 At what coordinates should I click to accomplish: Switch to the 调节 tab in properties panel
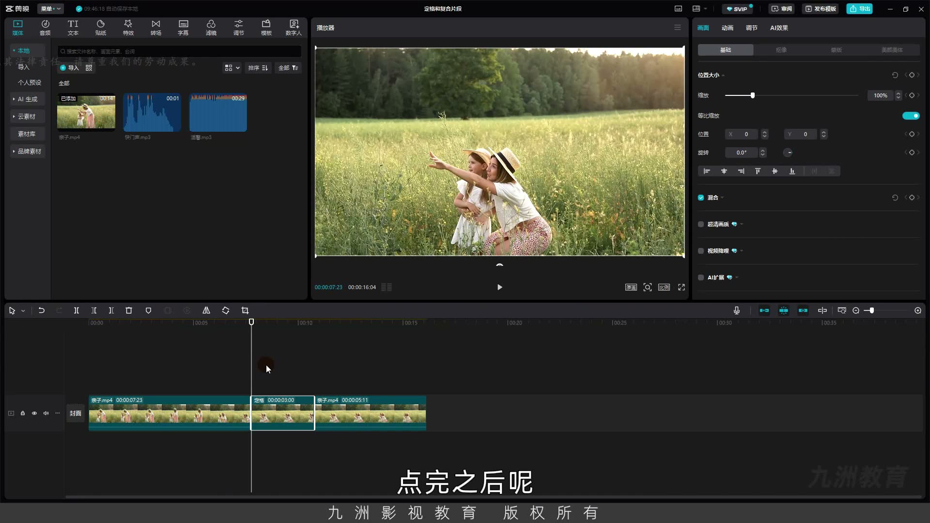coord(751,28)
